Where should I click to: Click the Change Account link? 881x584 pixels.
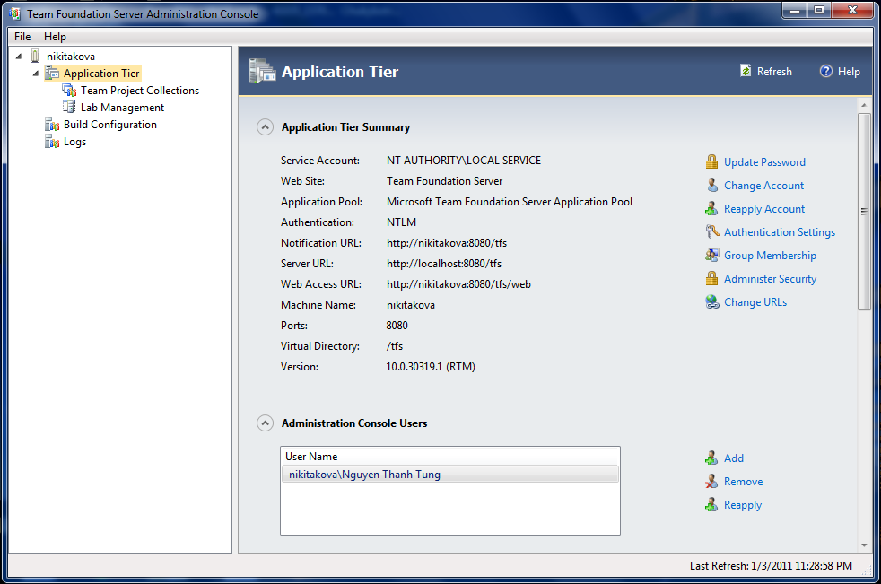(x=763, y=186)
